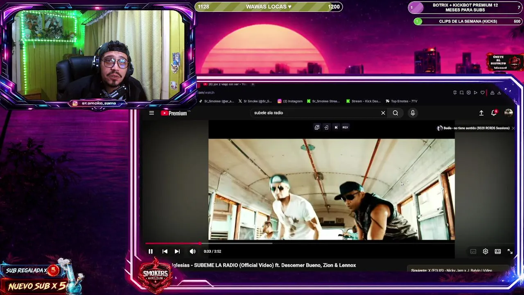Switch player to theater mode
This screenshot has height=295, width=524.
pos(498,252)
